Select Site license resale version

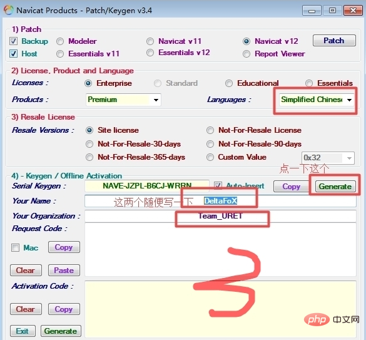[89, 130]
